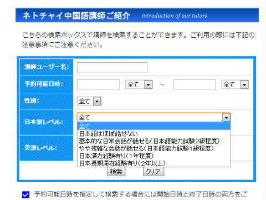This screenshot has width=266, height=200.
Task: Select 日本長期滞在経験有り(2年以上) option
Action: coord(154,163)
